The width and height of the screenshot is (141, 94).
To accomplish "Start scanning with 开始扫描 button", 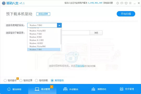I will pyautogui.click(x=126, y=14).
